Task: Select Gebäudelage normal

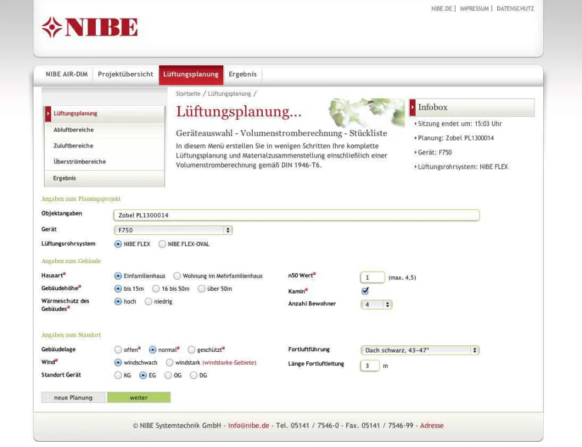Action: (x=152, y=350)
